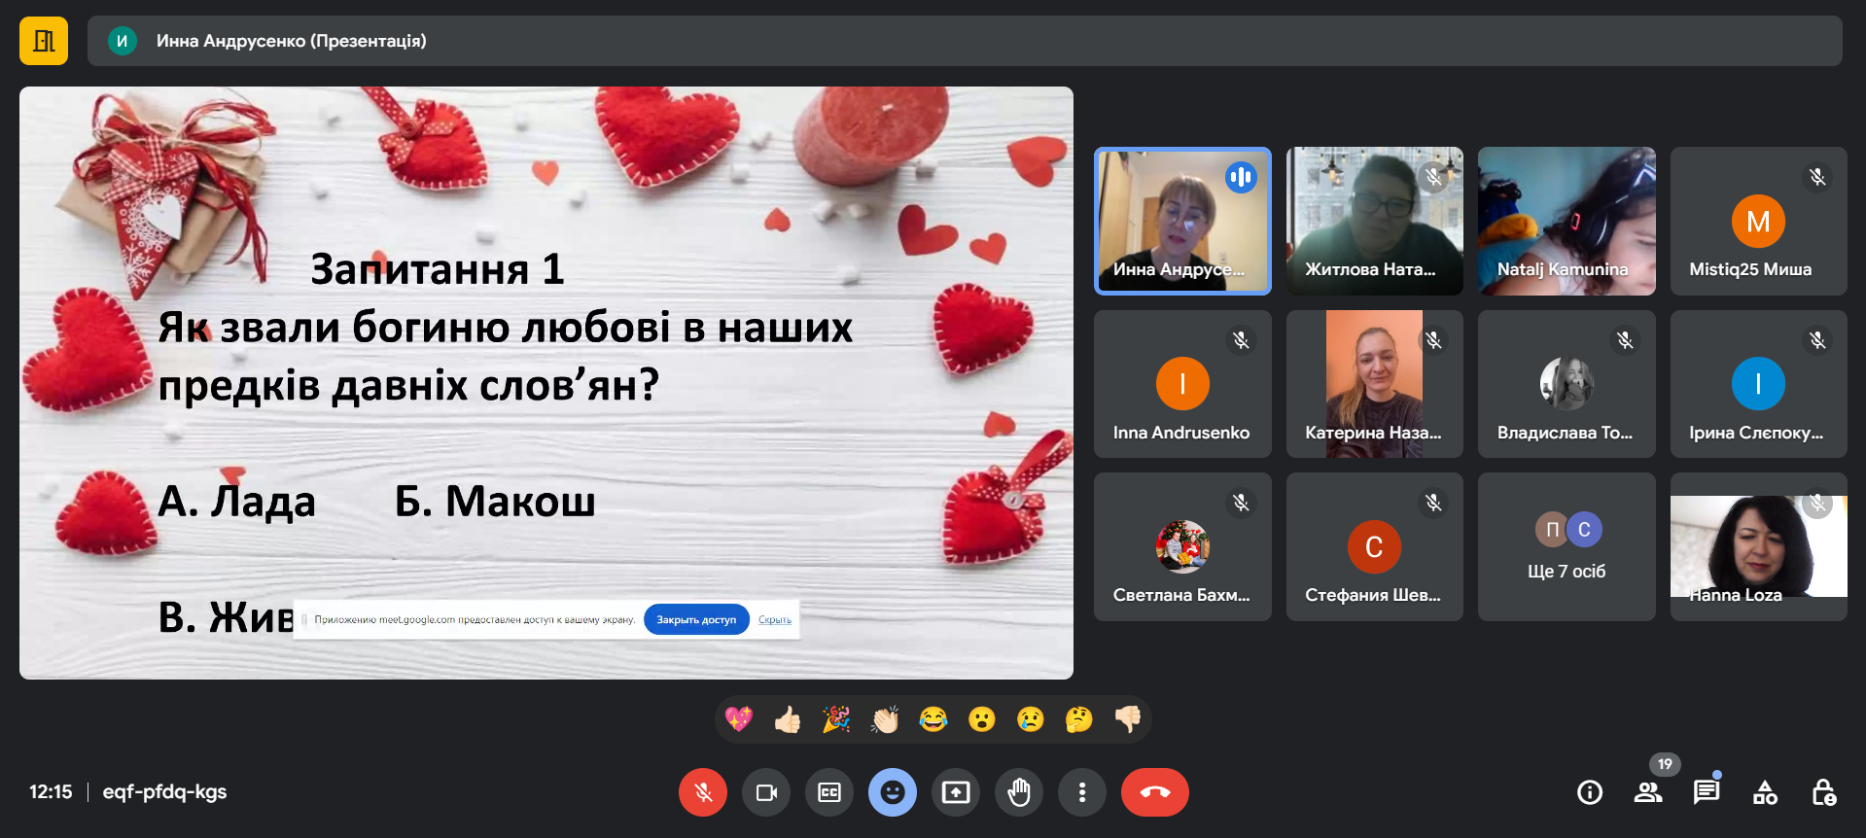
Task: Turn on closed captions
Action: [829, 792]
